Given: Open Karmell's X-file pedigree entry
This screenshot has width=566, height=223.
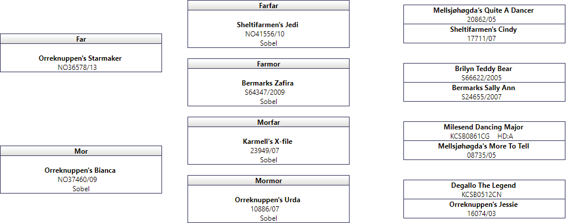Looking at the screenshot, I should click(x=267, y=142).
